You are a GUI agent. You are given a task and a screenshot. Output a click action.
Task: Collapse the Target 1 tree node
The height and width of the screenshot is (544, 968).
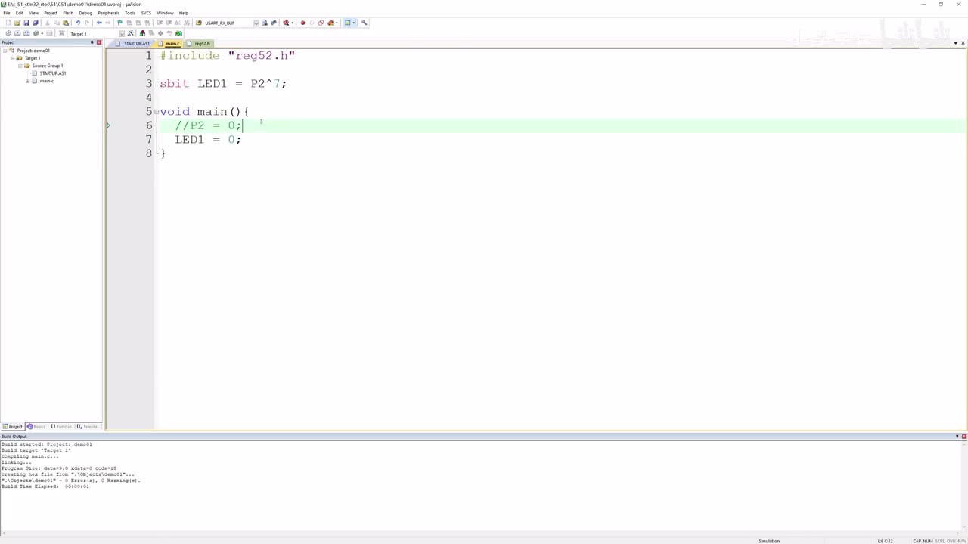coord(13,58)
